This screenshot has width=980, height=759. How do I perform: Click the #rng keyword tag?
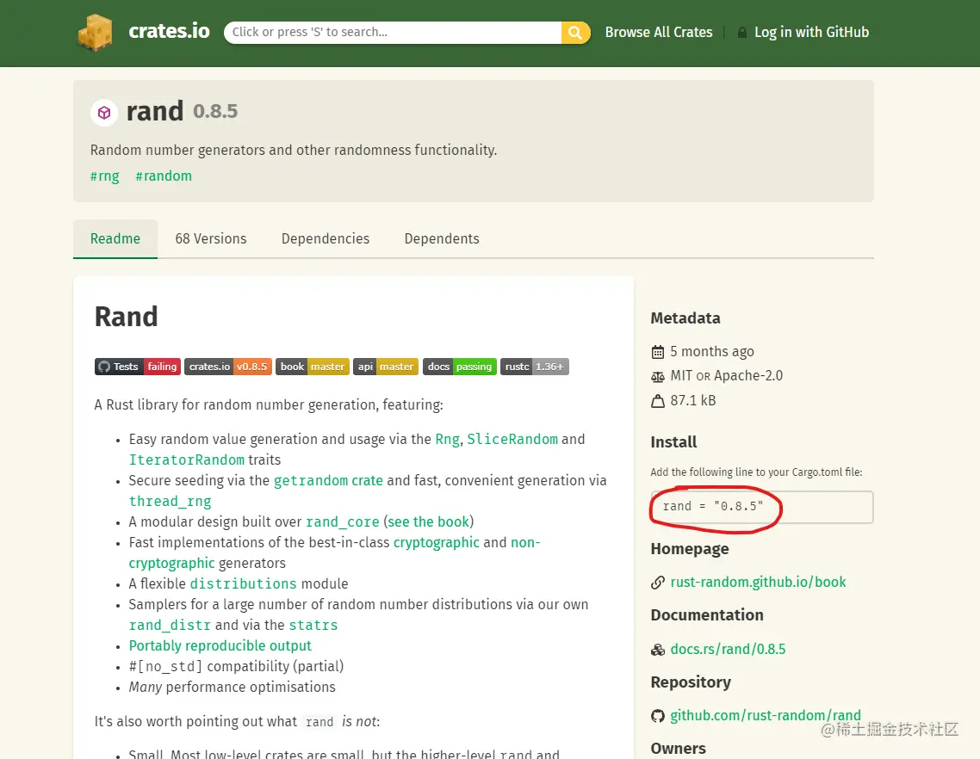tap(104, 176)
